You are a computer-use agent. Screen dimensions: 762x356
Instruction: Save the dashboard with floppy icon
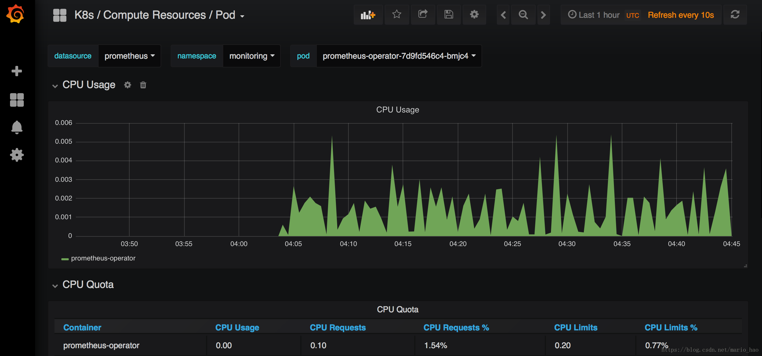tap(449, 15)
